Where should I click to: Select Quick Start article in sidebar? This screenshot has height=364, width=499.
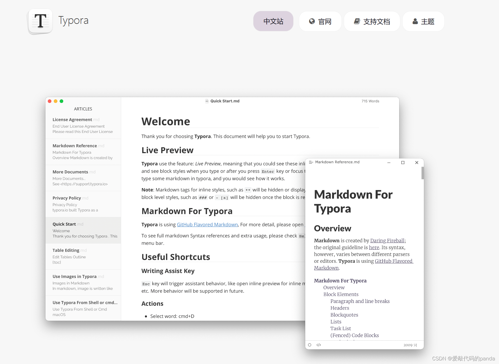[x=83, y=230]
